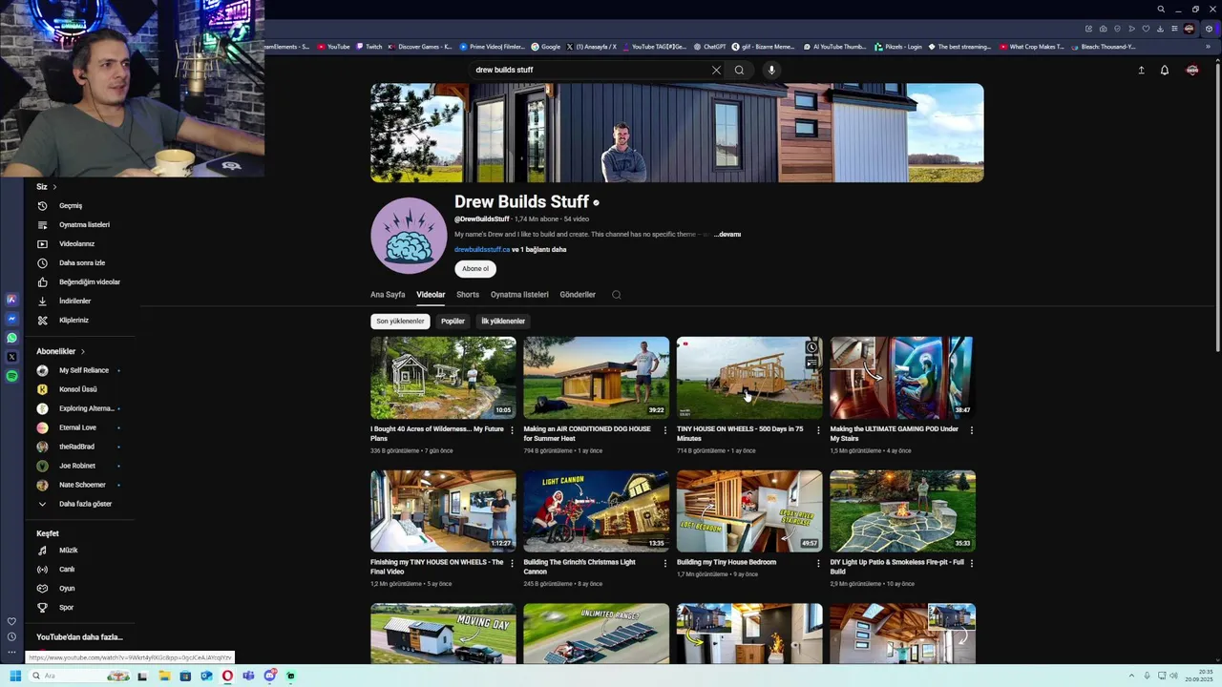Select the Popüler filter chip

click(453, 322)
